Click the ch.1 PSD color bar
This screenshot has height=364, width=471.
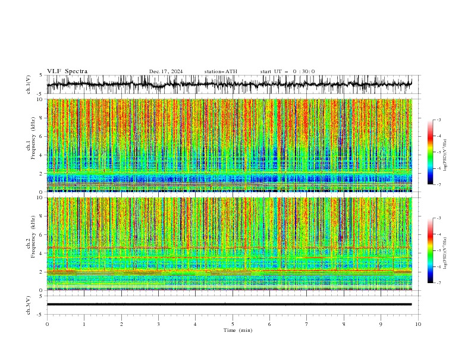[430, 152]
